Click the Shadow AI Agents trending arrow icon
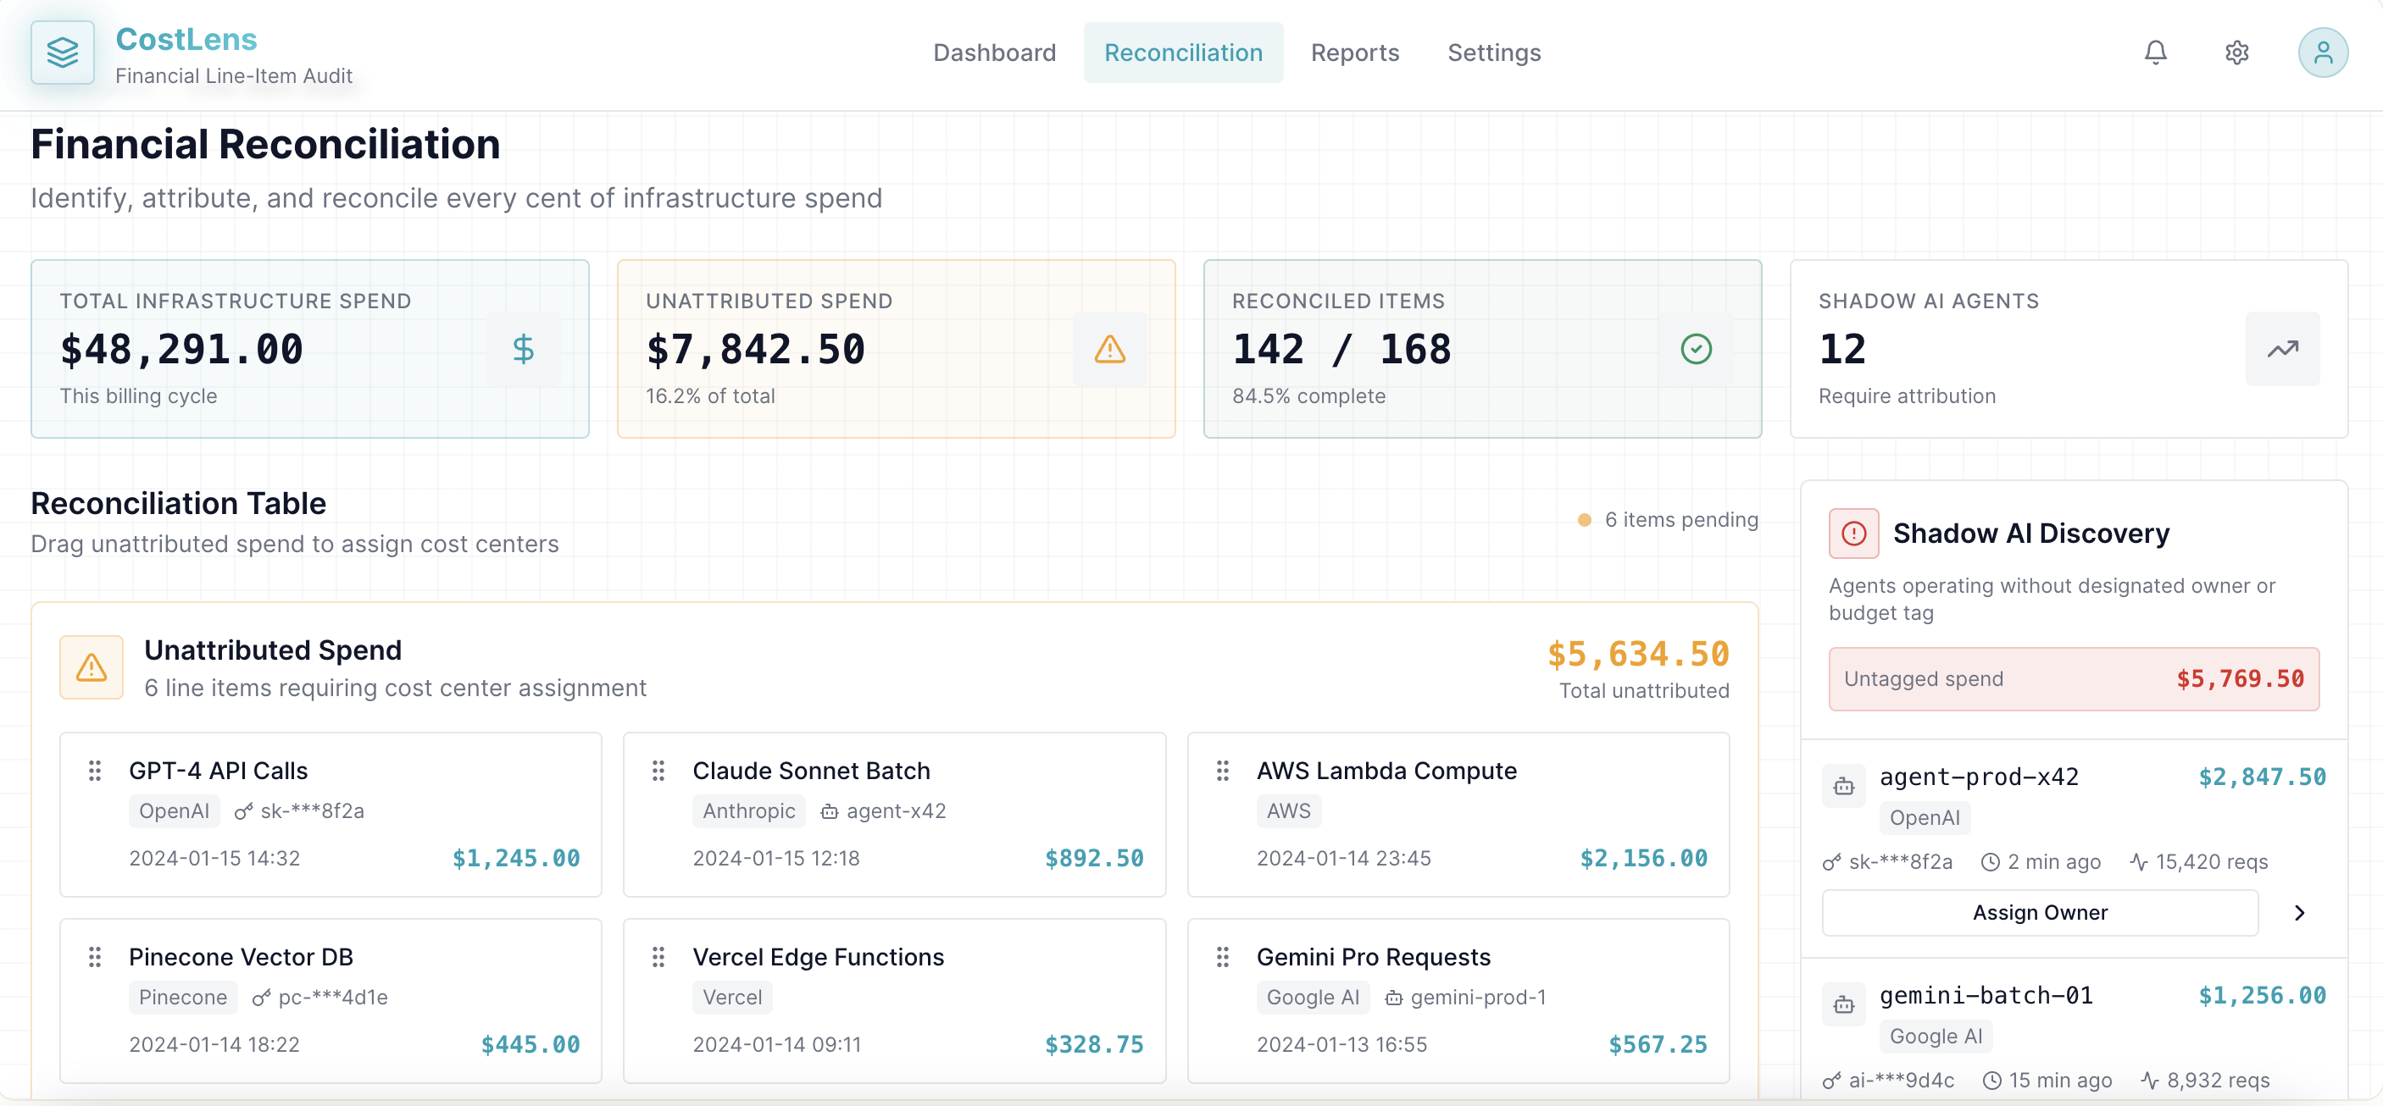Screen dimensions: 2383x1106 [x=2282, y=350]
